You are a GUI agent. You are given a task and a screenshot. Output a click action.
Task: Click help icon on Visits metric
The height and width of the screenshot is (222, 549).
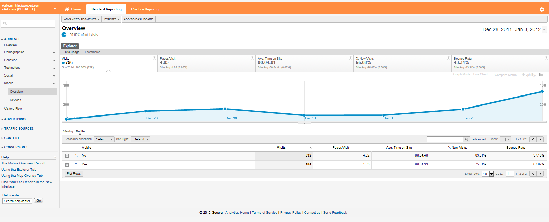(154, 58)
